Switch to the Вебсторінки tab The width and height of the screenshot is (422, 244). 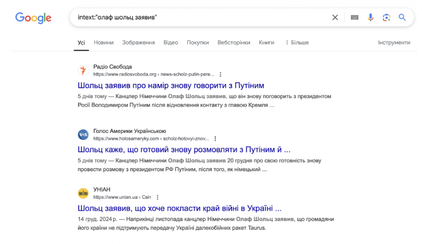234,42
